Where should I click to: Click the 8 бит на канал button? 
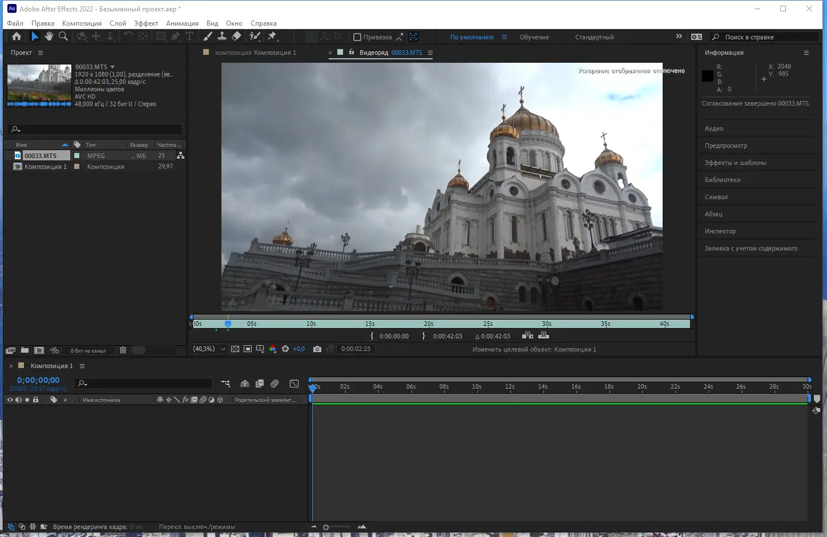88,350
